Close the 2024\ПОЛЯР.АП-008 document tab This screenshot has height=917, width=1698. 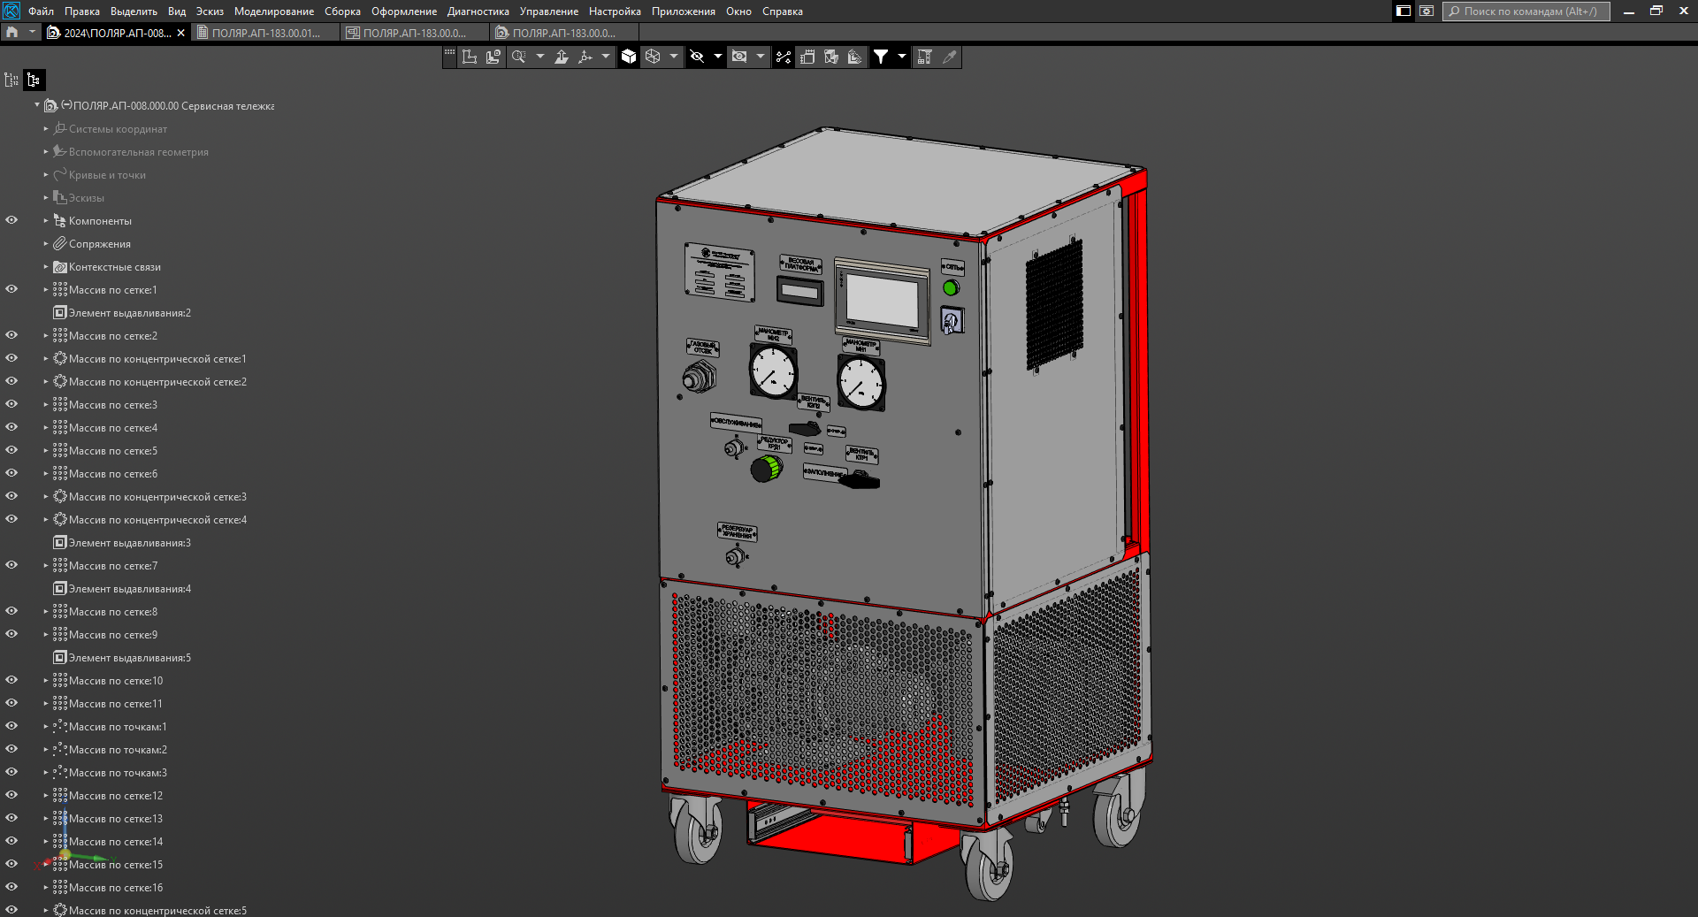coord(181,33)
